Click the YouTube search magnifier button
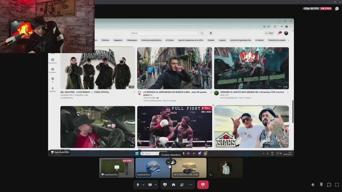 coord(202,33)
